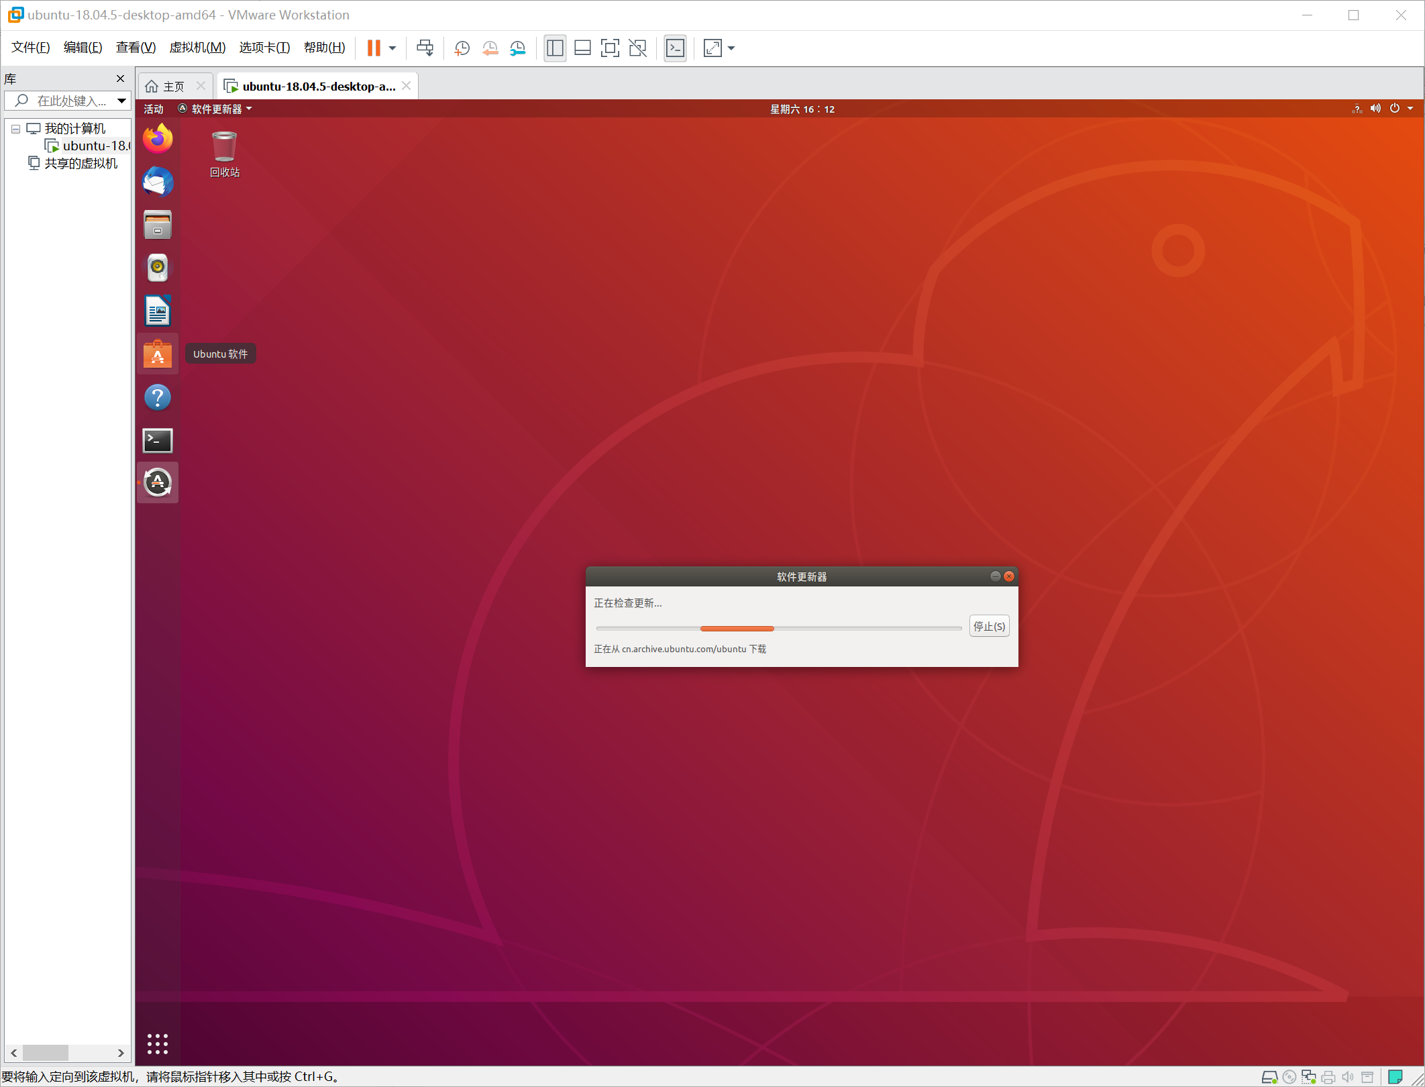Screen dimensions: 1425x1087
Task: Open the 活动 activities overview
Action: [x=154, y=109]
